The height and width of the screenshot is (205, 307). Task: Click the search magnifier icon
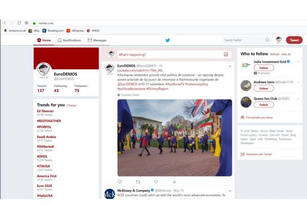click(x=267, y=40)
